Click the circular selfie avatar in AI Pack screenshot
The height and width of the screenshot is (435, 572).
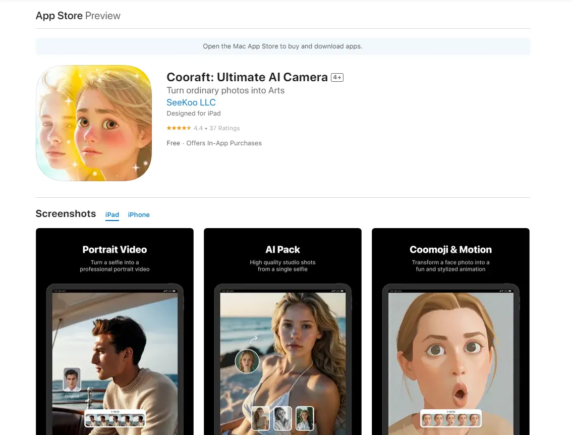coord(247,361)
